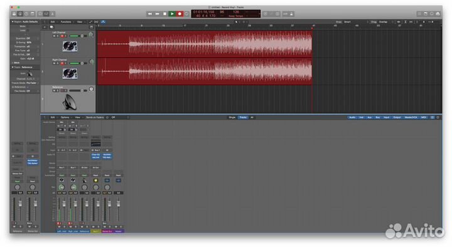
Task: Click the playhead marker in the ruler
Action: (312, 28)
